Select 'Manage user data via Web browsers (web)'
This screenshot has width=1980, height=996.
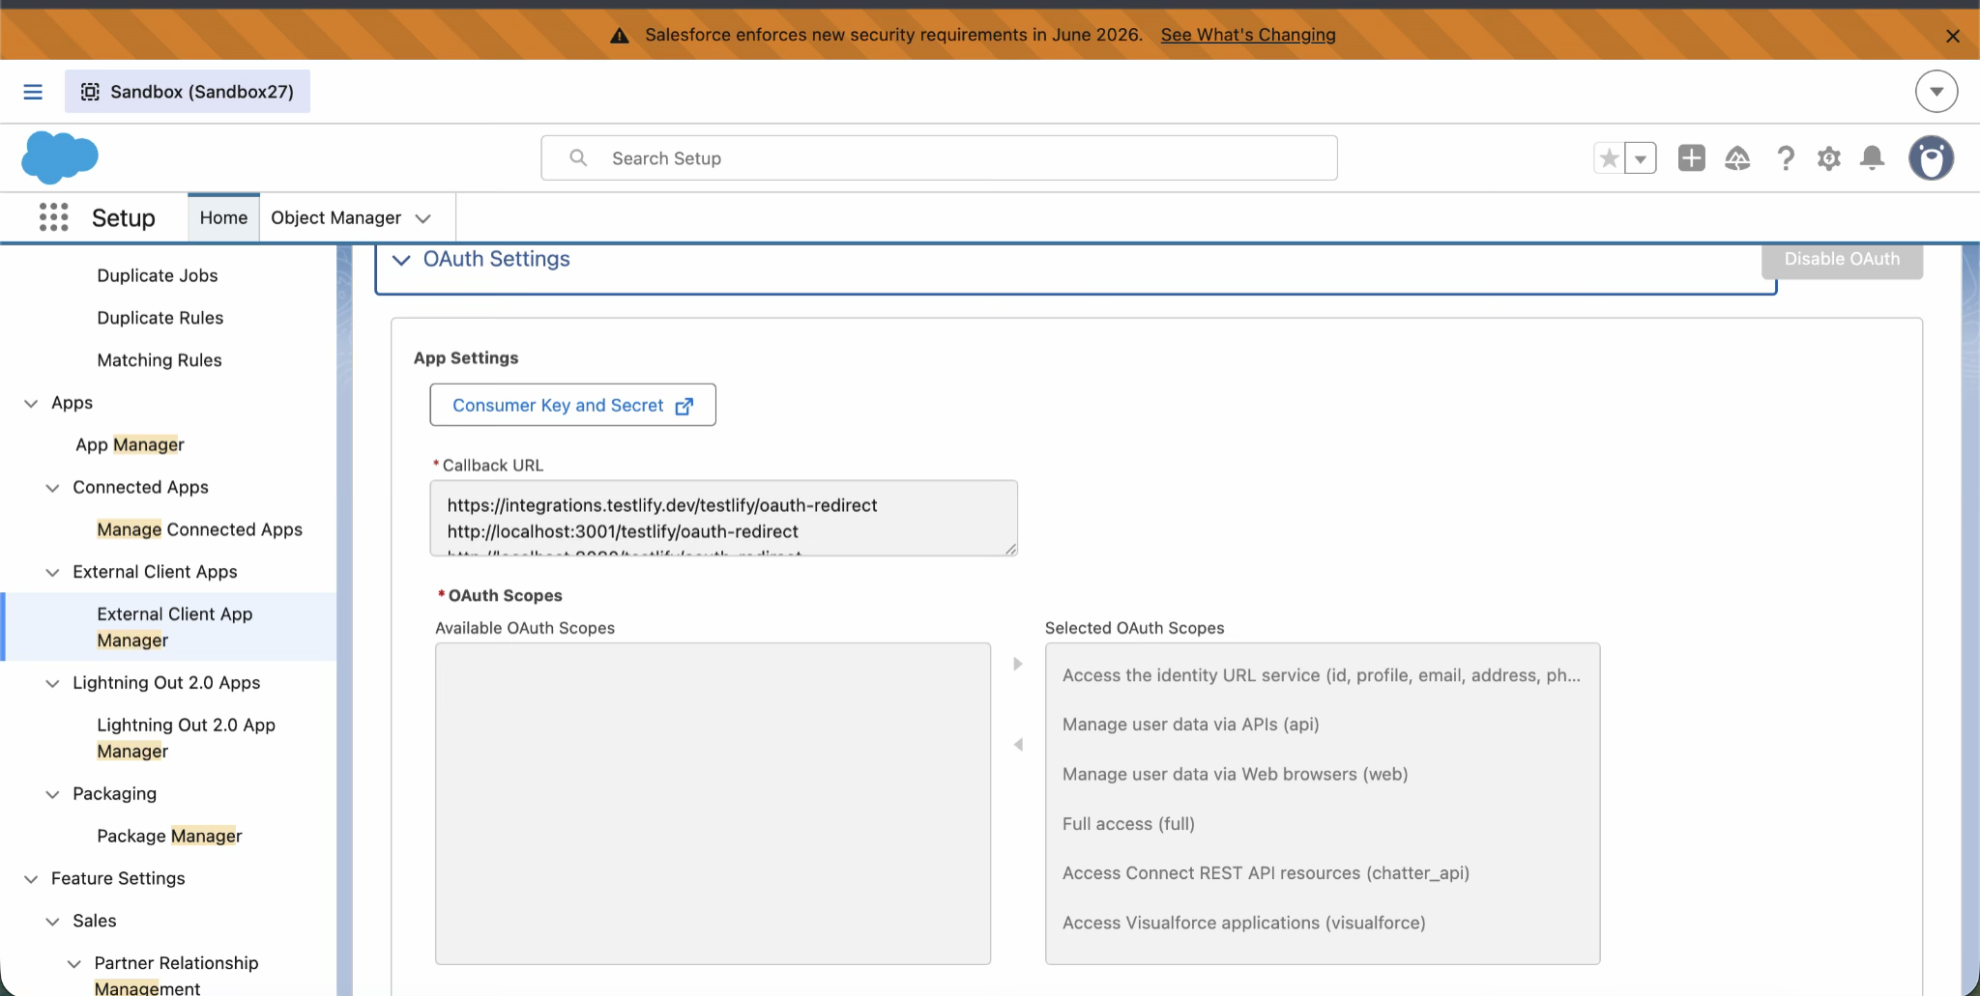coord(1322,774)
